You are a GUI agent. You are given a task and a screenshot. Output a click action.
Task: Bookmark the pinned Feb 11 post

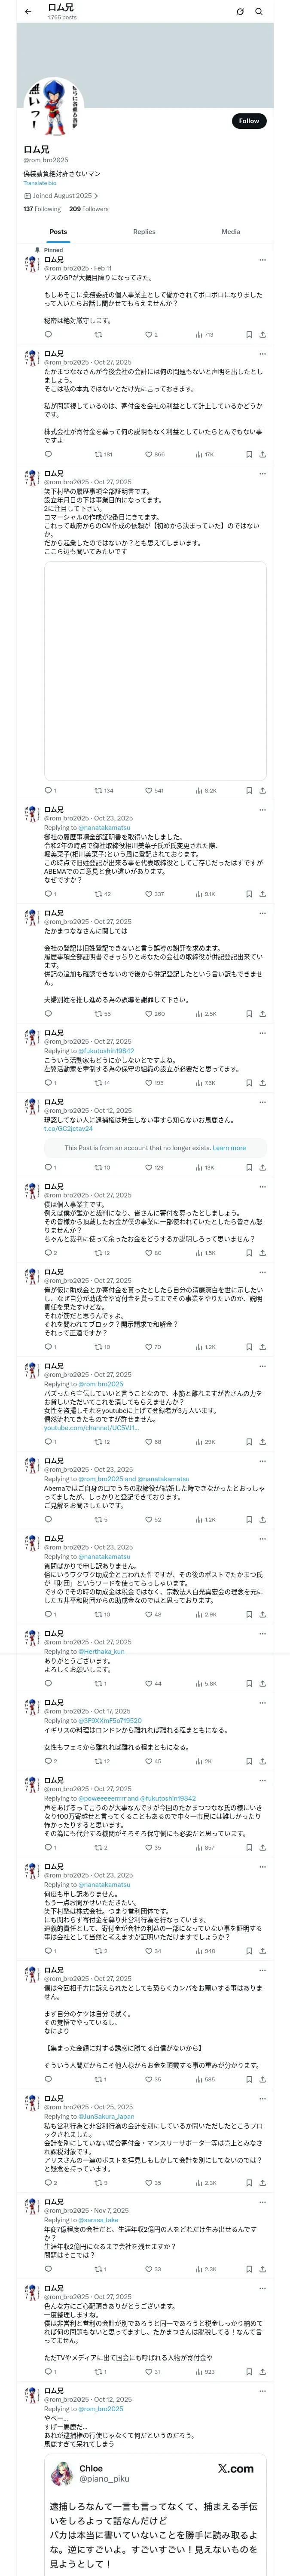tap(248, 335)
